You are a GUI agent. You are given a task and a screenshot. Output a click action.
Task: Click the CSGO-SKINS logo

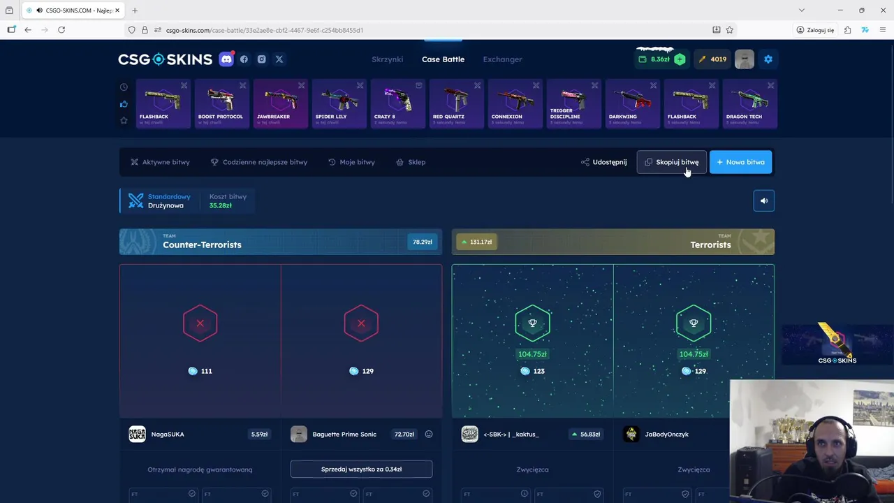(x=165, y=59)
